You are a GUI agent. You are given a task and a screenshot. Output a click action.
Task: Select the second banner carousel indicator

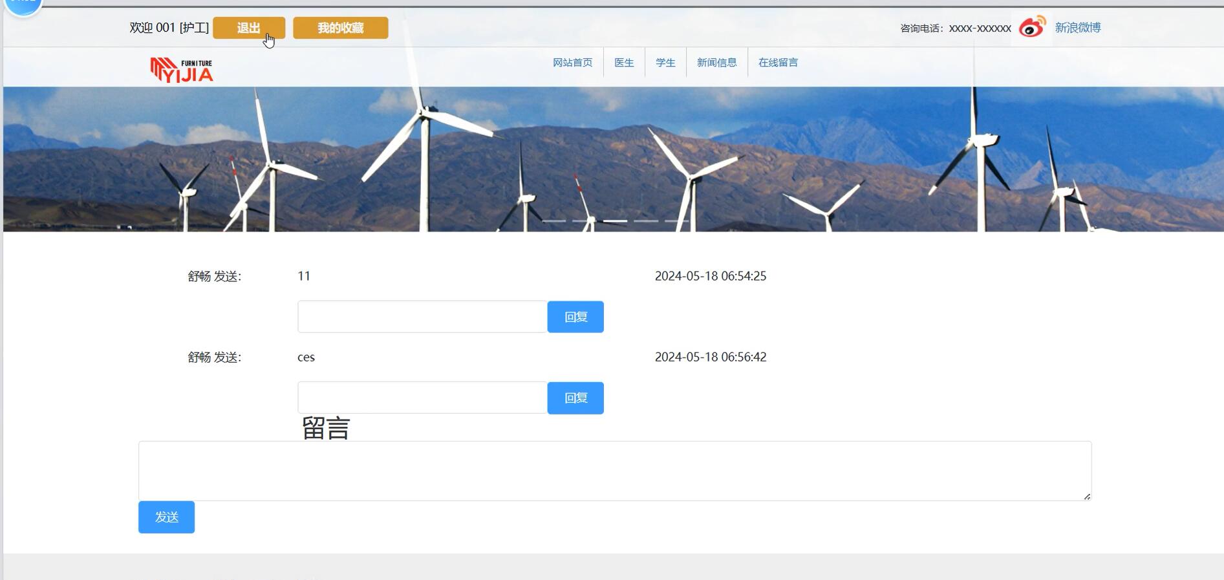585,221
